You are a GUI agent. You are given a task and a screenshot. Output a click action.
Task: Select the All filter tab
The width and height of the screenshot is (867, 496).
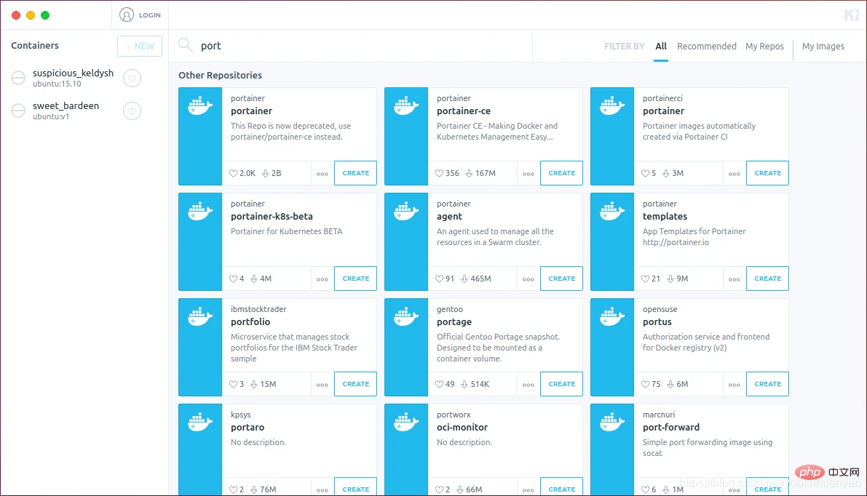(661, 47)
